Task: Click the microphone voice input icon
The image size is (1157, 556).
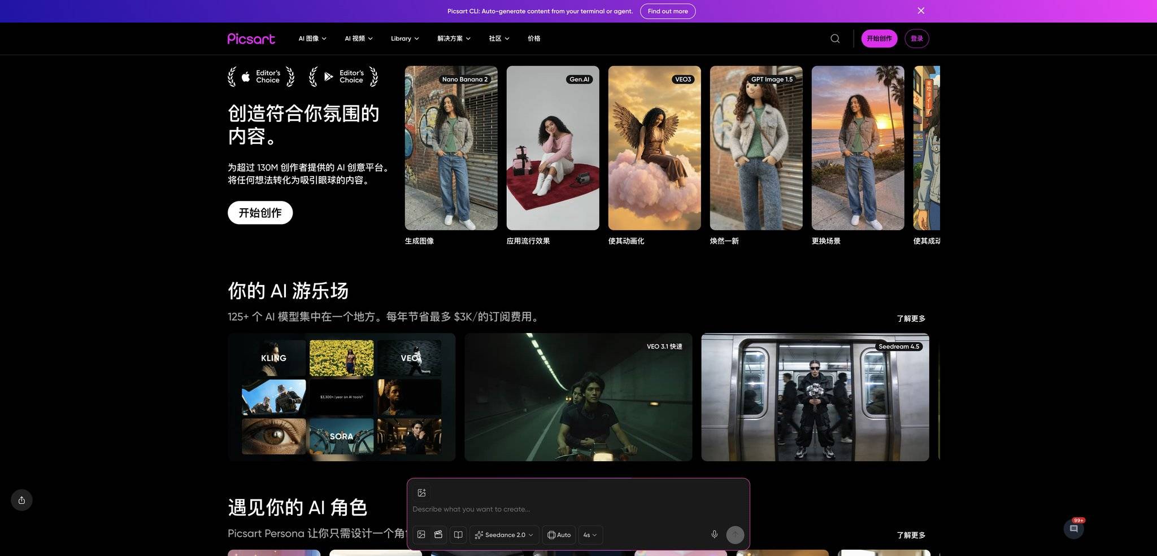Action: [714, 535]
